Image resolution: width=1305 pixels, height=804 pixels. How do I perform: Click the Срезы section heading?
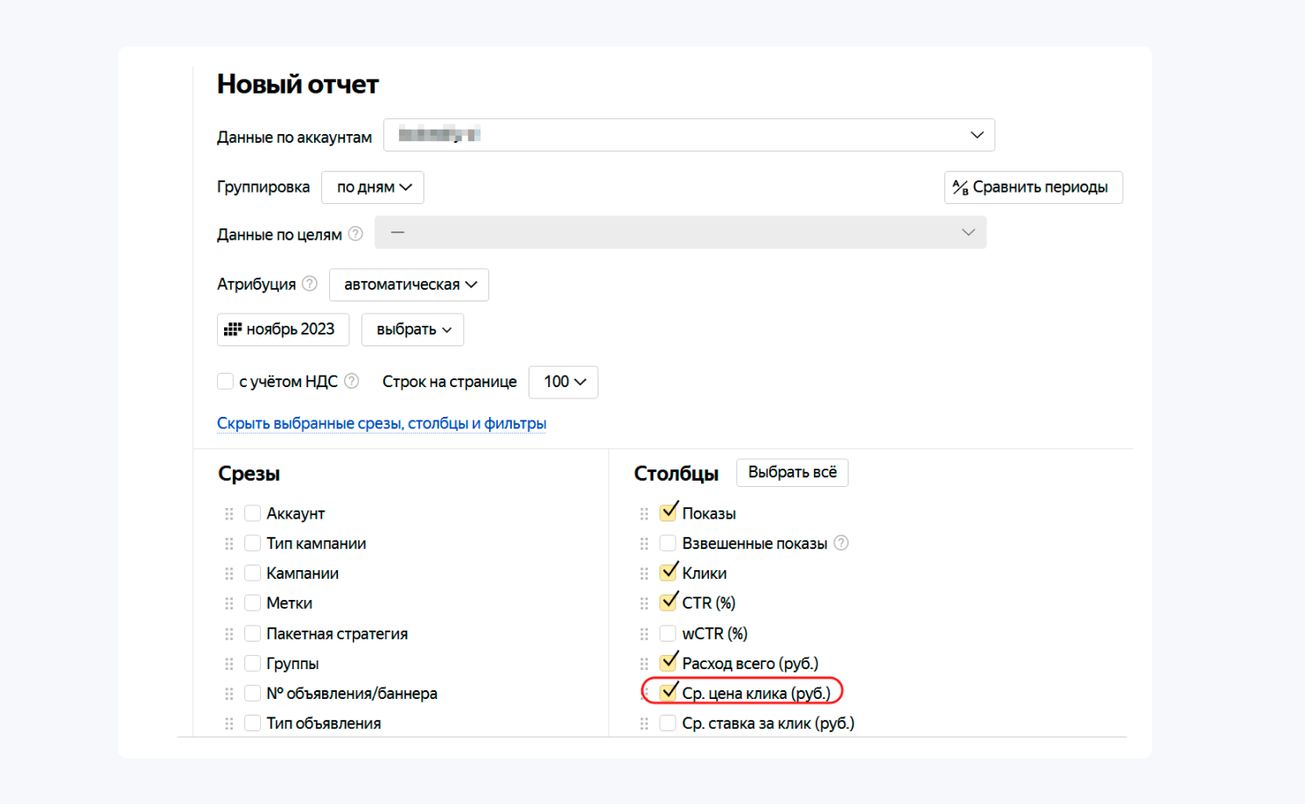[249, 474]
